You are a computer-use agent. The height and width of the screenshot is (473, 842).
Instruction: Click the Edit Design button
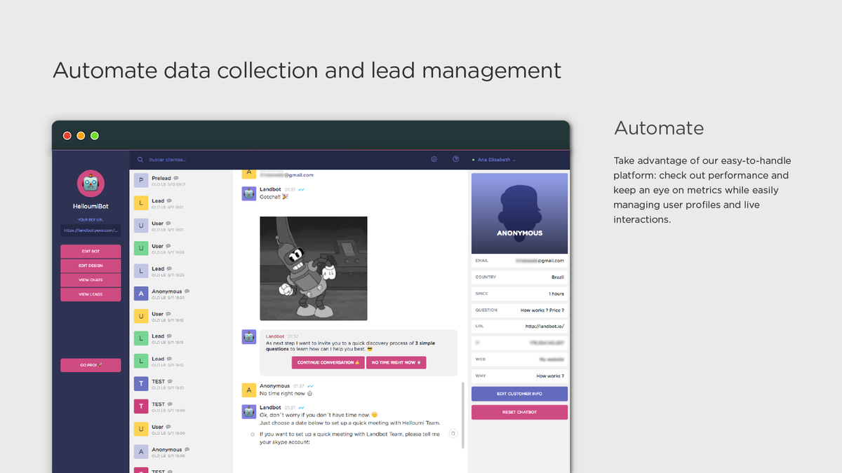pos(91,266)
